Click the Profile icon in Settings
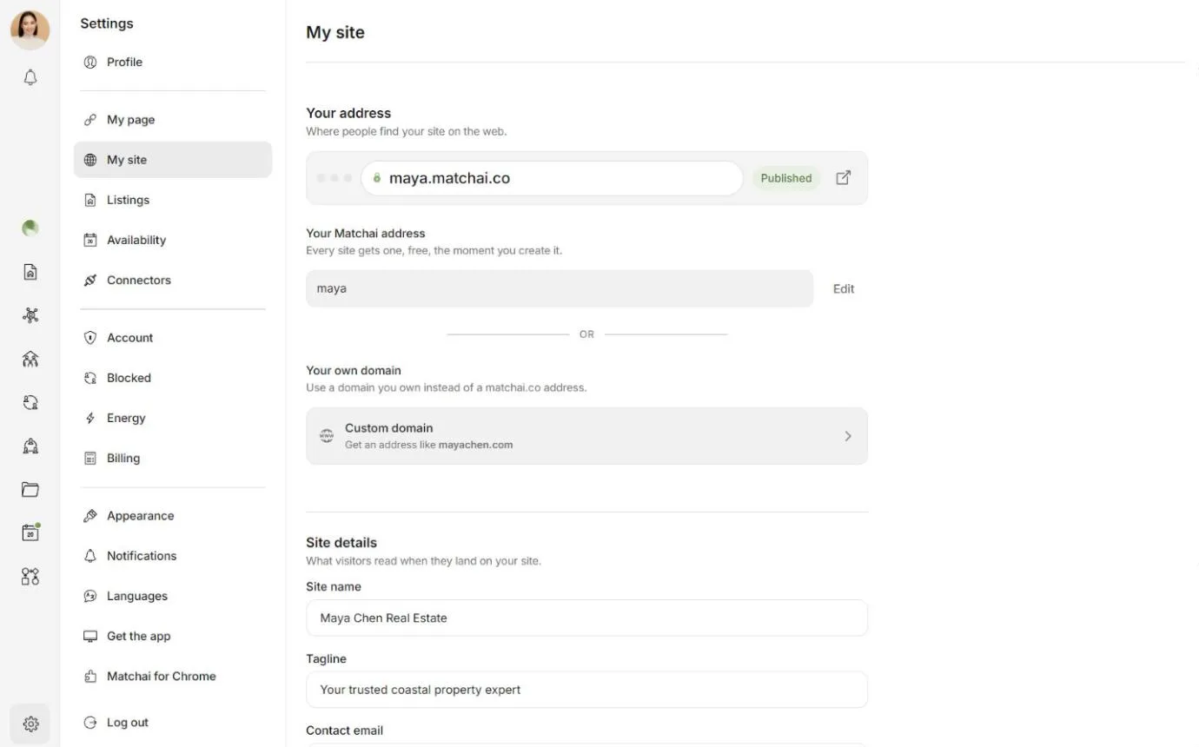The height and width of the screenshot is (747, 1199). [89, 62]
